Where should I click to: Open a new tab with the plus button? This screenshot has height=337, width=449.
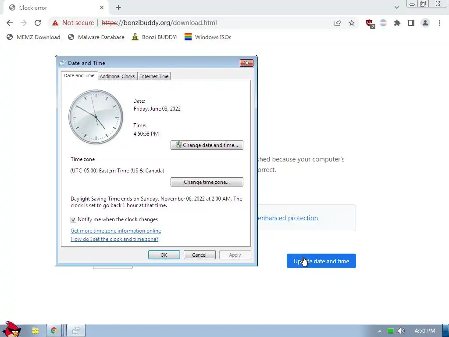point(118,8)
